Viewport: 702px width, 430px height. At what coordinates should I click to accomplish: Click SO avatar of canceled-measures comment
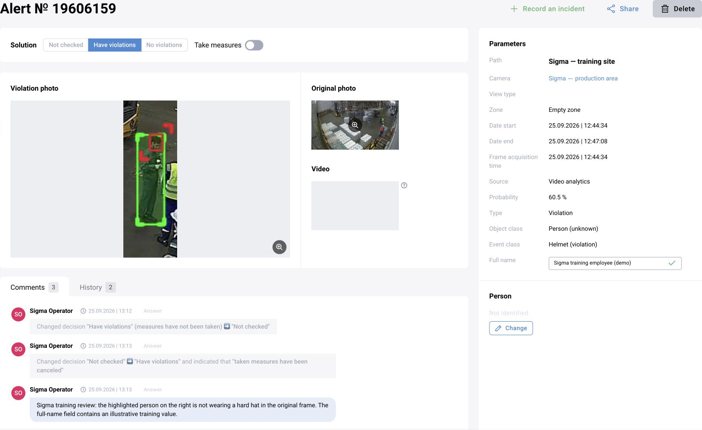point(18,349)
